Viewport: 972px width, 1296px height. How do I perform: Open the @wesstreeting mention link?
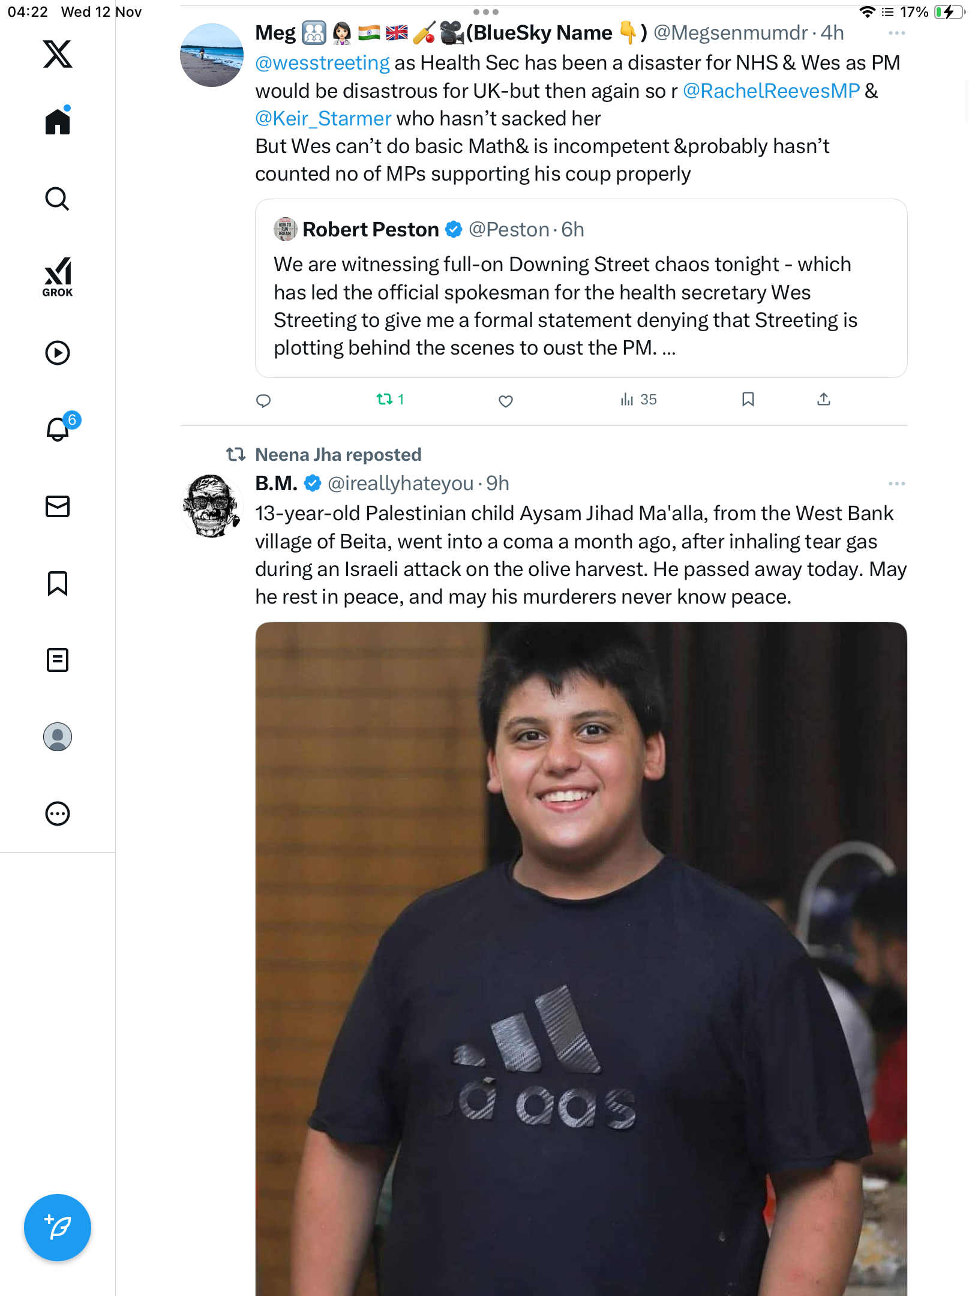[322, 63]
